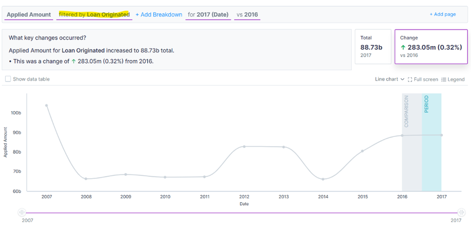Click the 2014 data point on the line
This screenshot has width=471, height=231.
tap(323, 179)
